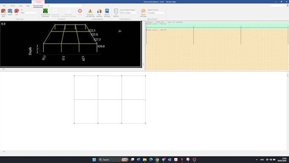Image resolution: width=289 pixels, height=163 pixels.
Task: Open the study case ID dropdown
Action: point(29,13)
